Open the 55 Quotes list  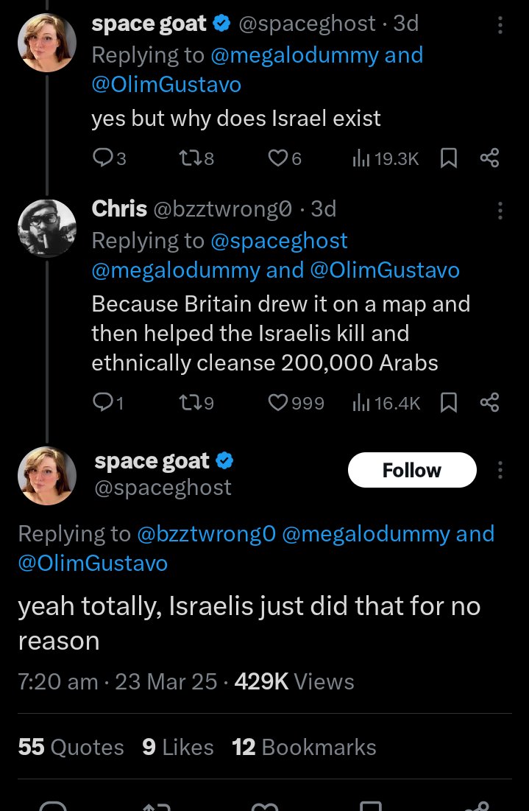click(x=71, y=748)
